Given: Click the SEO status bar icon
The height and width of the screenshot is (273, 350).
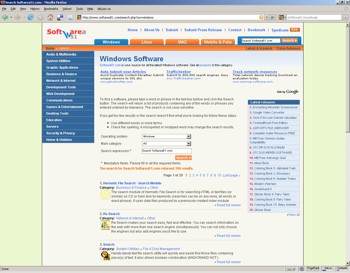Looking at the screenshot, I should point(291,269).
